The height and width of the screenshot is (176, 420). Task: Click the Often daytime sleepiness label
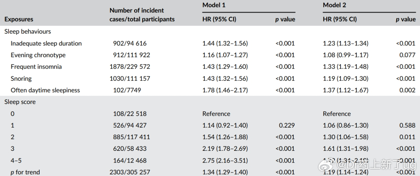pyautogui.click(x=45, y=90)
